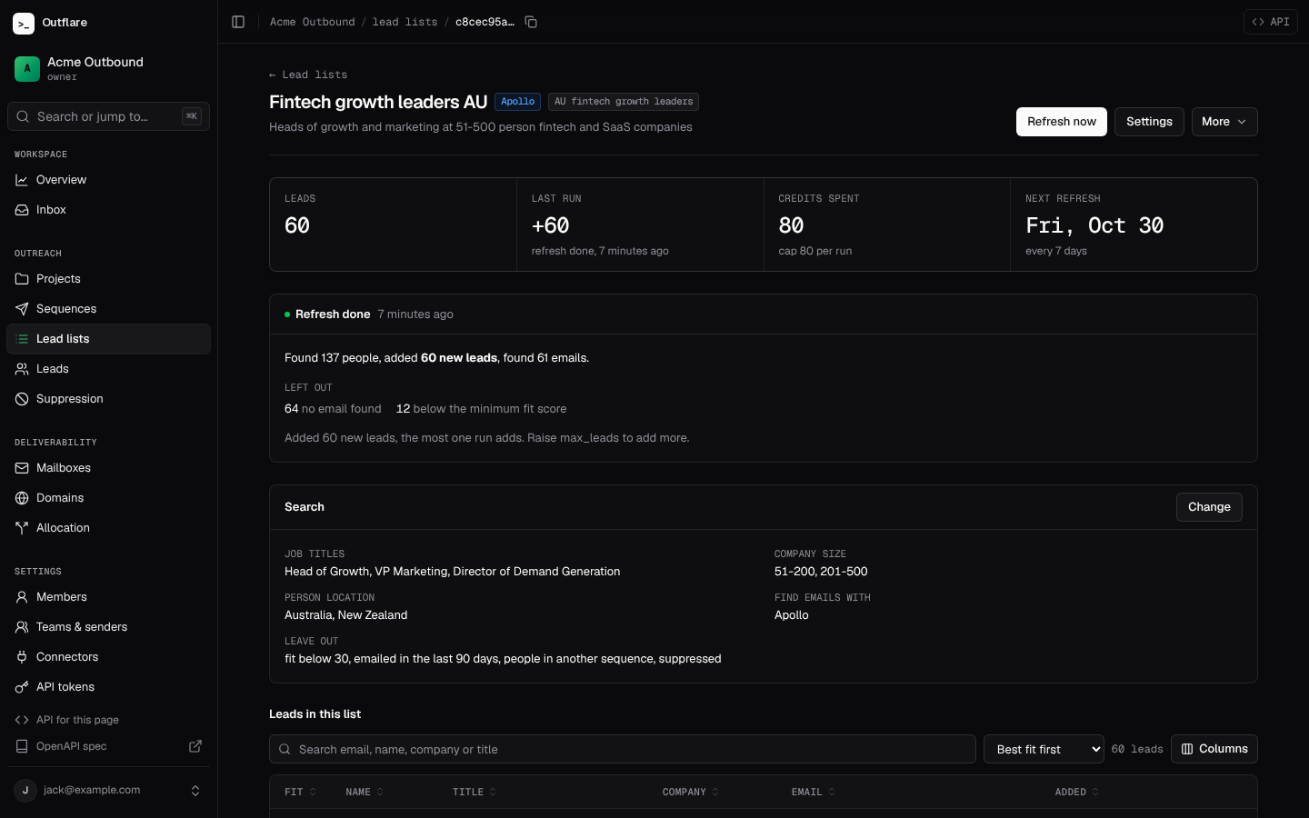
Task: Go to Mailboxes
Action: pyautogui.click(x=108, y=468)
